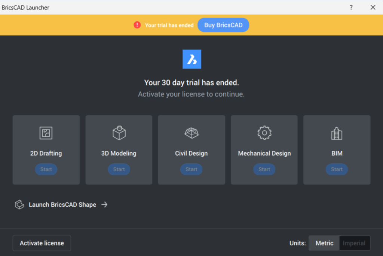The width and height of the screenshot is (383, 256).
Task: Click the 'Your 30 day trial has ended.' heading
Action: coord(191,82)
